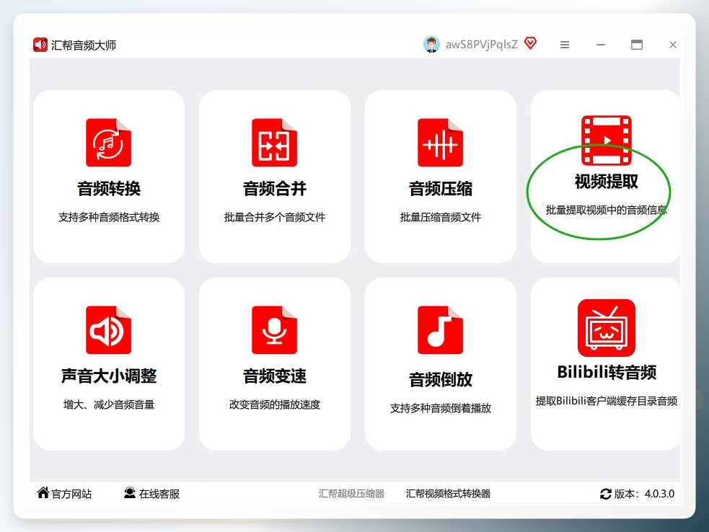Viewport: 709px width, 532px height.
Task: Select the Bilibili转音频 title text
Action: tap(607, 372)
